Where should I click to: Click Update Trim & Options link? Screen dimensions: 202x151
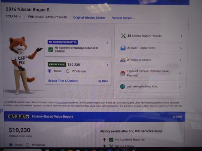click(x=63, y=81)
